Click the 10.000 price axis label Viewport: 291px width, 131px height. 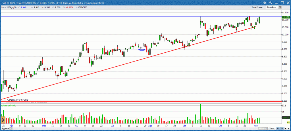[x=285, y=35]
